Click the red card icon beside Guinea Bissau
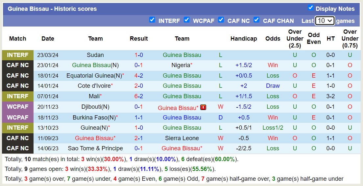Screen dimensions: 363x186 tap(203, 107)
